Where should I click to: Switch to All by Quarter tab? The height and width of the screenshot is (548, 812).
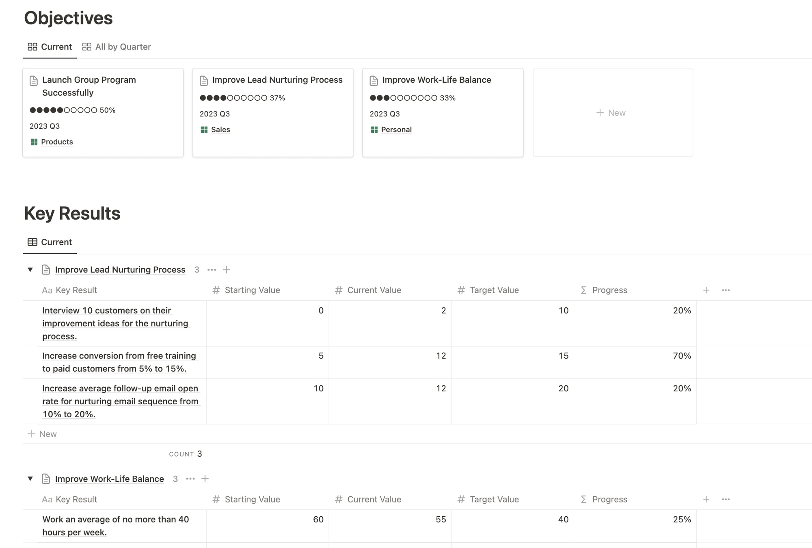click(x=117, y=47)
